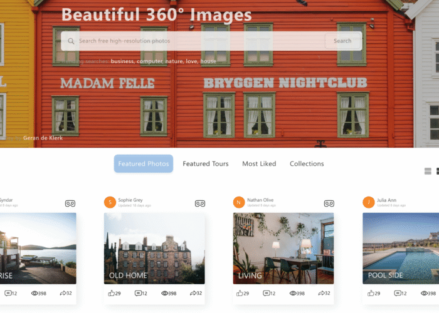
Task: Switch to the Featured Tours tab
Action: [x=206, y=164]
